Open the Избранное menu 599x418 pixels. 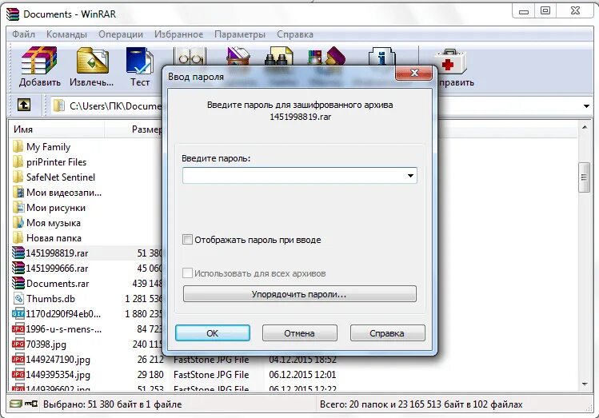179,34
